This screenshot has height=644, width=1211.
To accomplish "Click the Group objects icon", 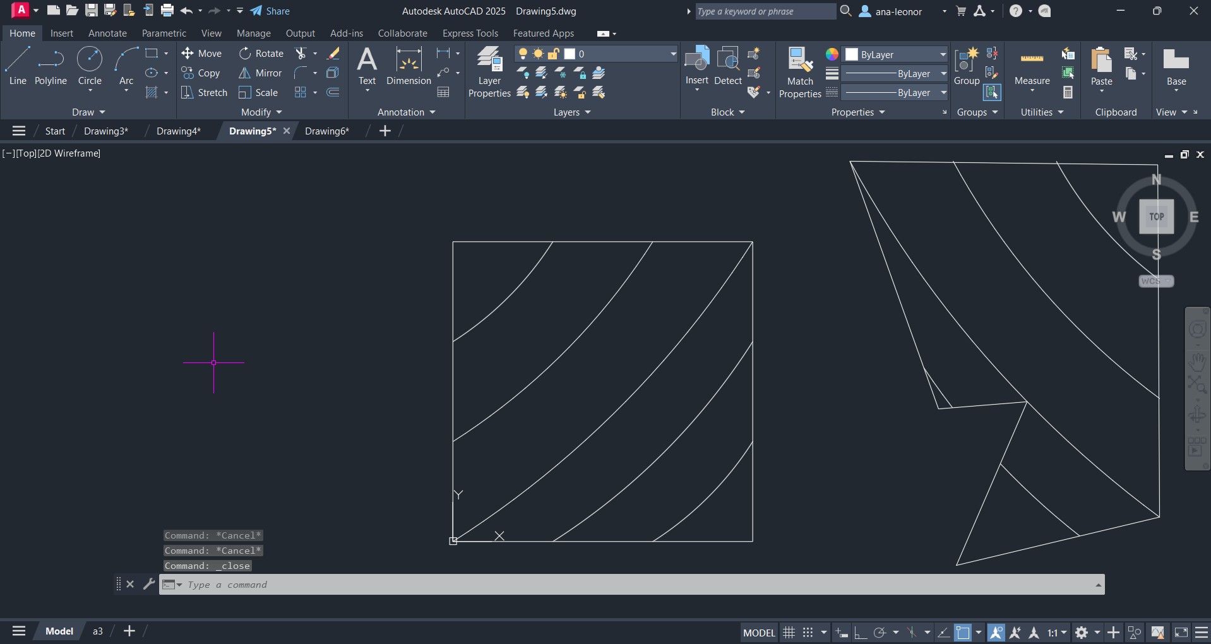I will (x=967, y=66).
